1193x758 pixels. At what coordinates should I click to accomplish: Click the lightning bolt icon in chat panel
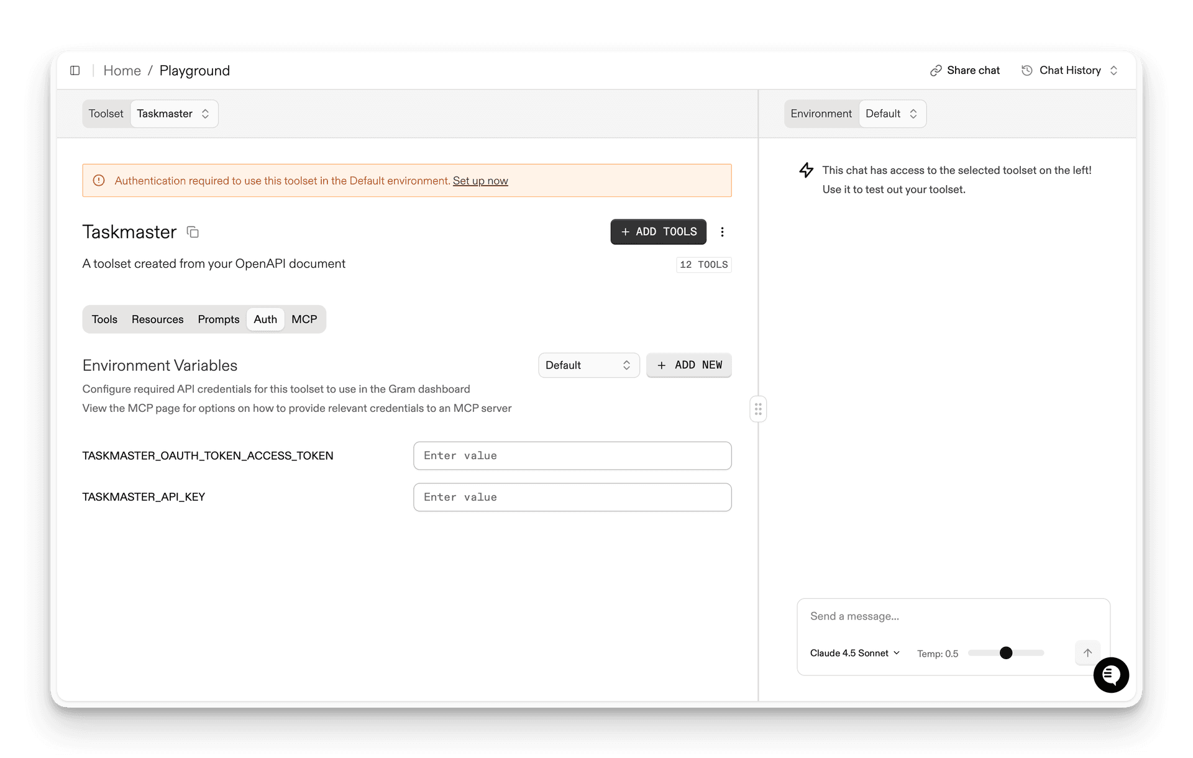806,170
